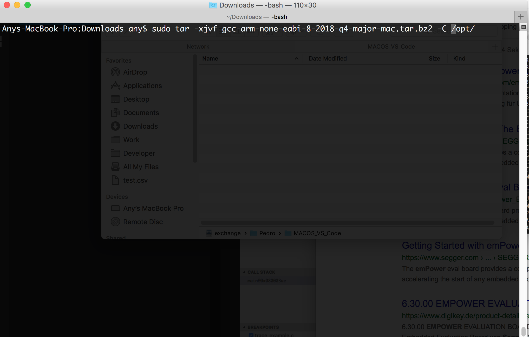Click the split pane icon above scrollbar
This screenshot has width=529, height=337.
pos(524,27)
